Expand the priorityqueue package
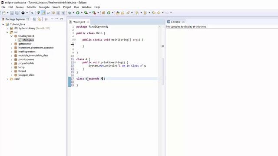278x156 pixels. coord(11,59)
